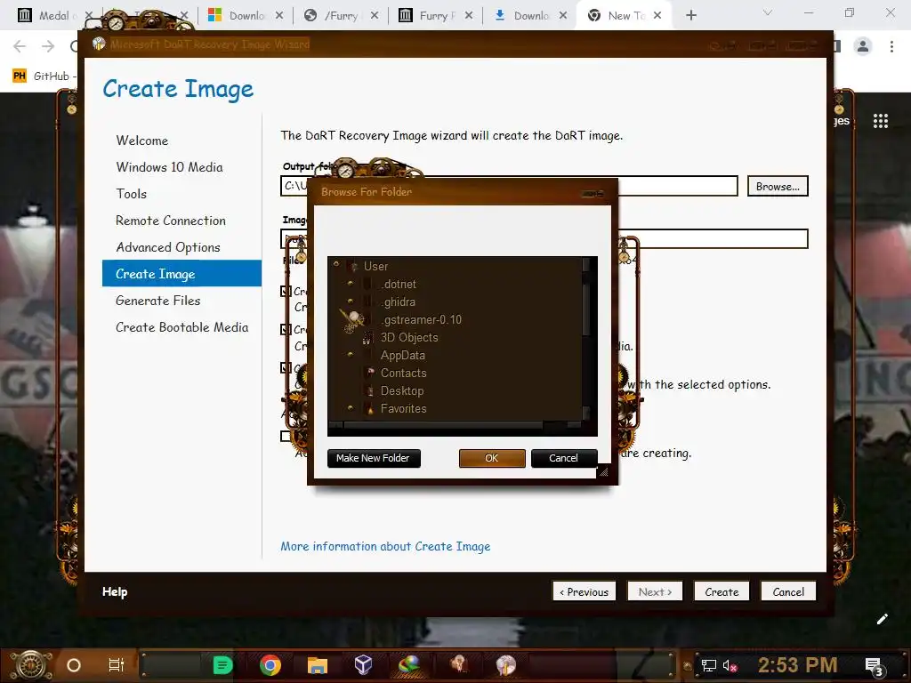Select the .dotnet folder
Viewport: 911px width, 683px height.
(399, 284)
